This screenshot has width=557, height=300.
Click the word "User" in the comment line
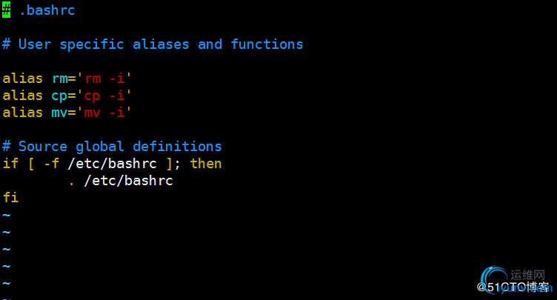click(x=35, y=44)
